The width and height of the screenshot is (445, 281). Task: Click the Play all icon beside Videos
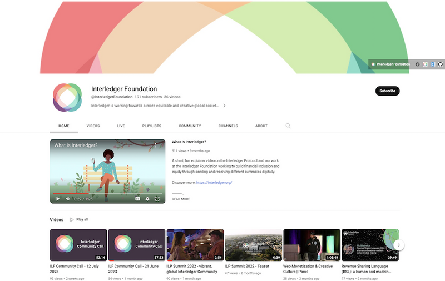tap(72, 219)
